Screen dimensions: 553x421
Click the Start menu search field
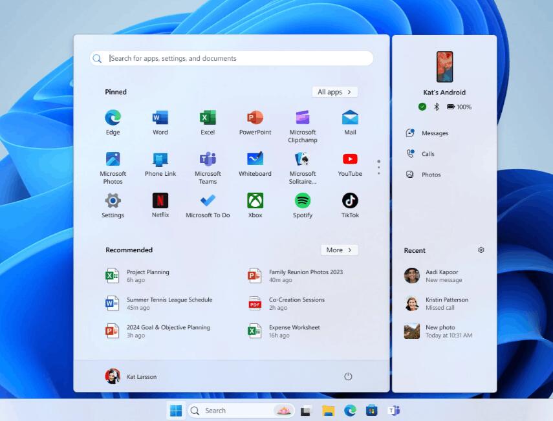tap(232, 58)
